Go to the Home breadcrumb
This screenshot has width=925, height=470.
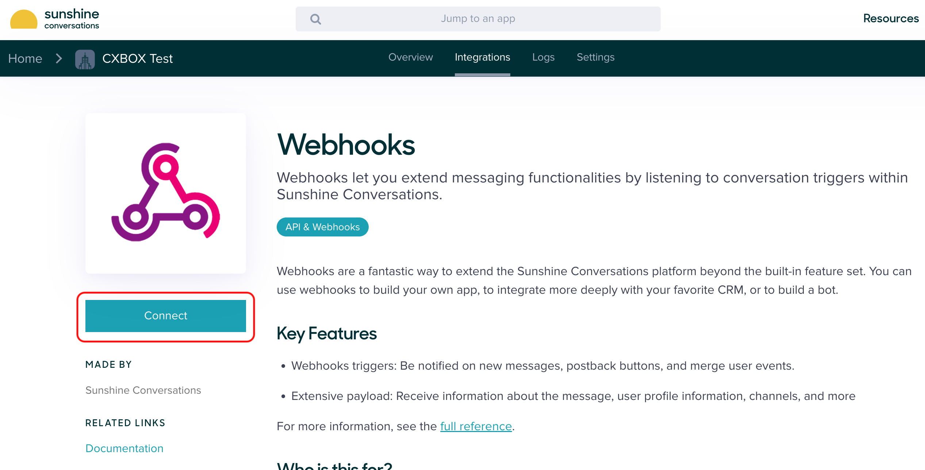(25, 58)
